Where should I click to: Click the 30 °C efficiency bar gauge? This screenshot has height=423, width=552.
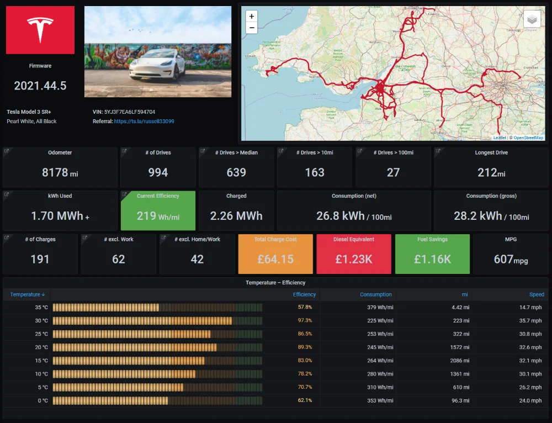tap(157, 320)
